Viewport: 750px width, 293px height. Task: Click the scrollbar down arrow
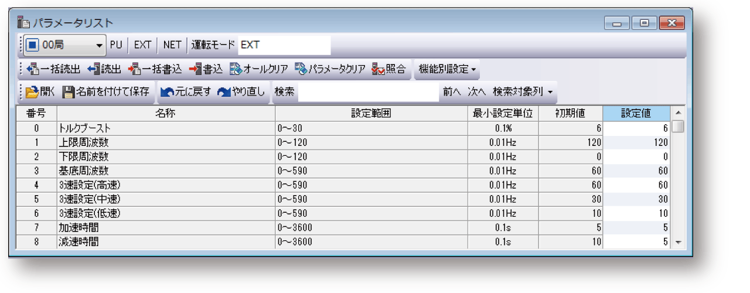pyautogui.click(x=677, y=243)
